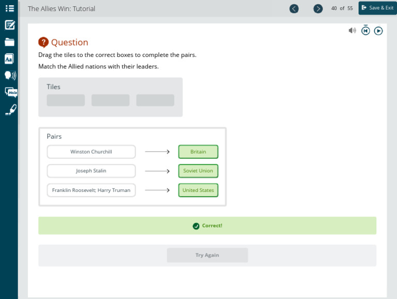
Task: Open the folder icon in sidebar
Action: tap(9, 42)
